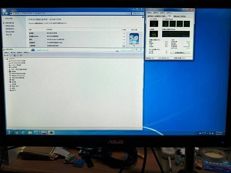The width and height of the screenshot is (231, 173).
Task: Switch to the Networking tab in Task Manager
Action: [x=176, y=16]
